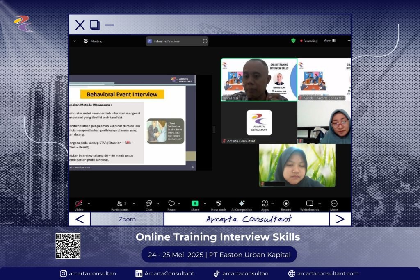Click the green encryption shield icon
420x280 pixels.
tap(293, 41)
